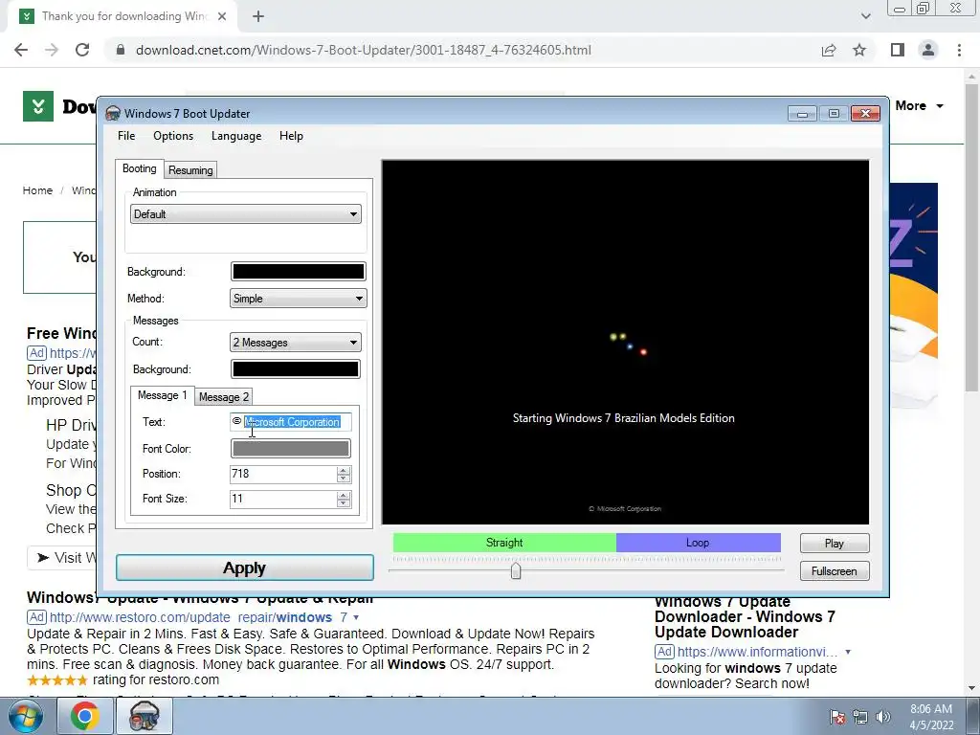Switch to the Booting tab
980x735 pixels.
point(140,168)
